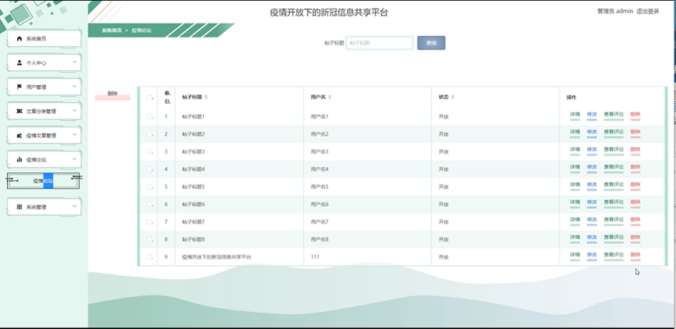
Task: Click the batch 删除 button left of table
Action: tap(113, 95)
